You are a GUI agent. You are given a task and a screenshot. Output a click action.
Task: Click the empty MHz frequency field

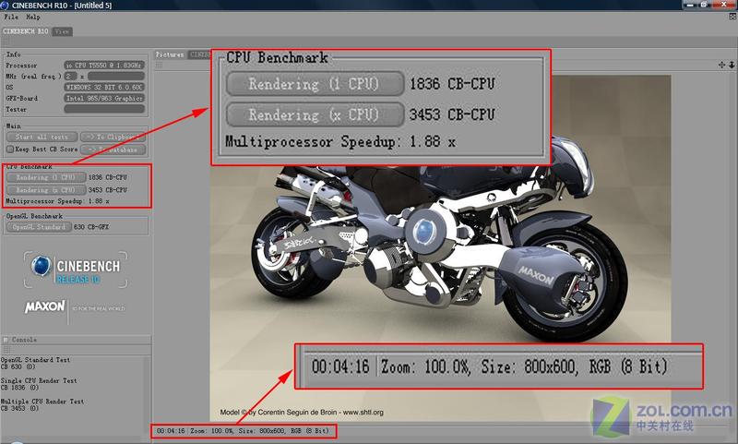click(x=116, y=76)
